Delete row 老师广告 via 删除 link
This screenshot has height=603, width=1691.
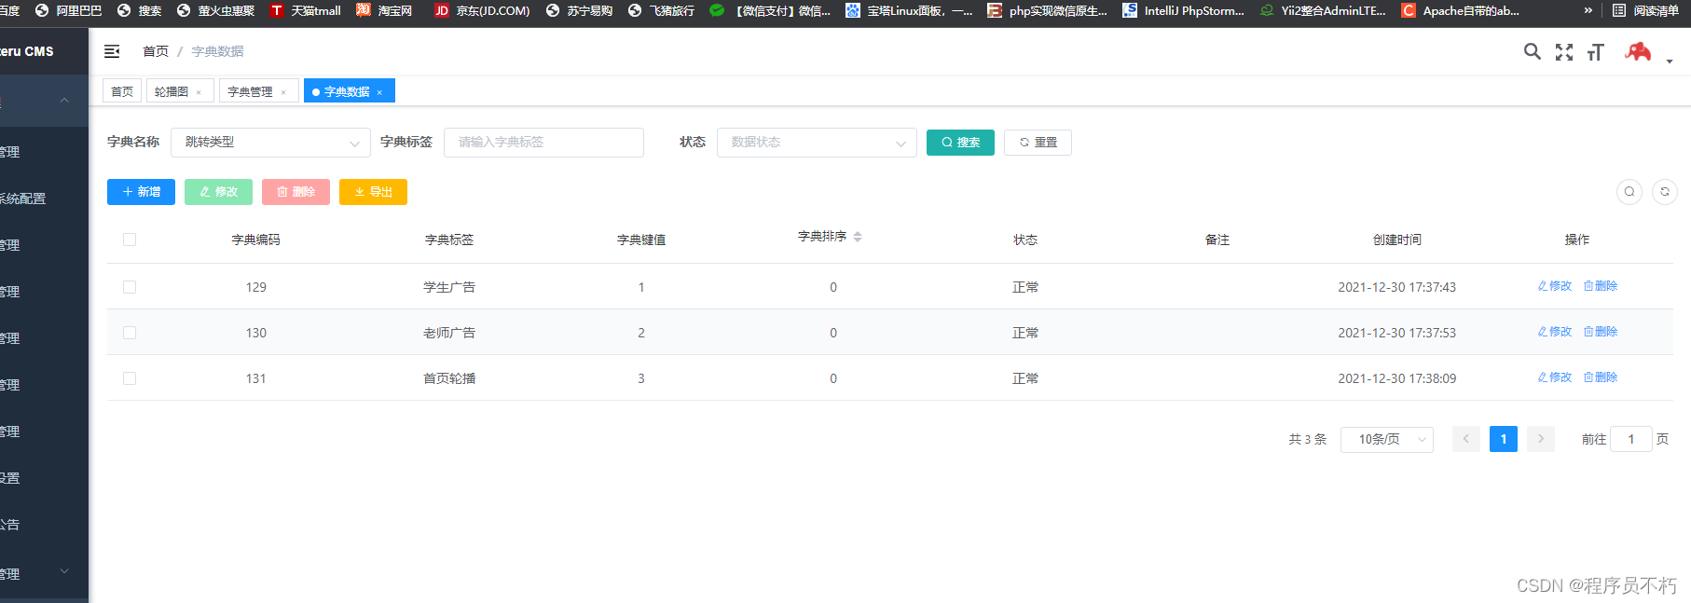coord(1601,332)
